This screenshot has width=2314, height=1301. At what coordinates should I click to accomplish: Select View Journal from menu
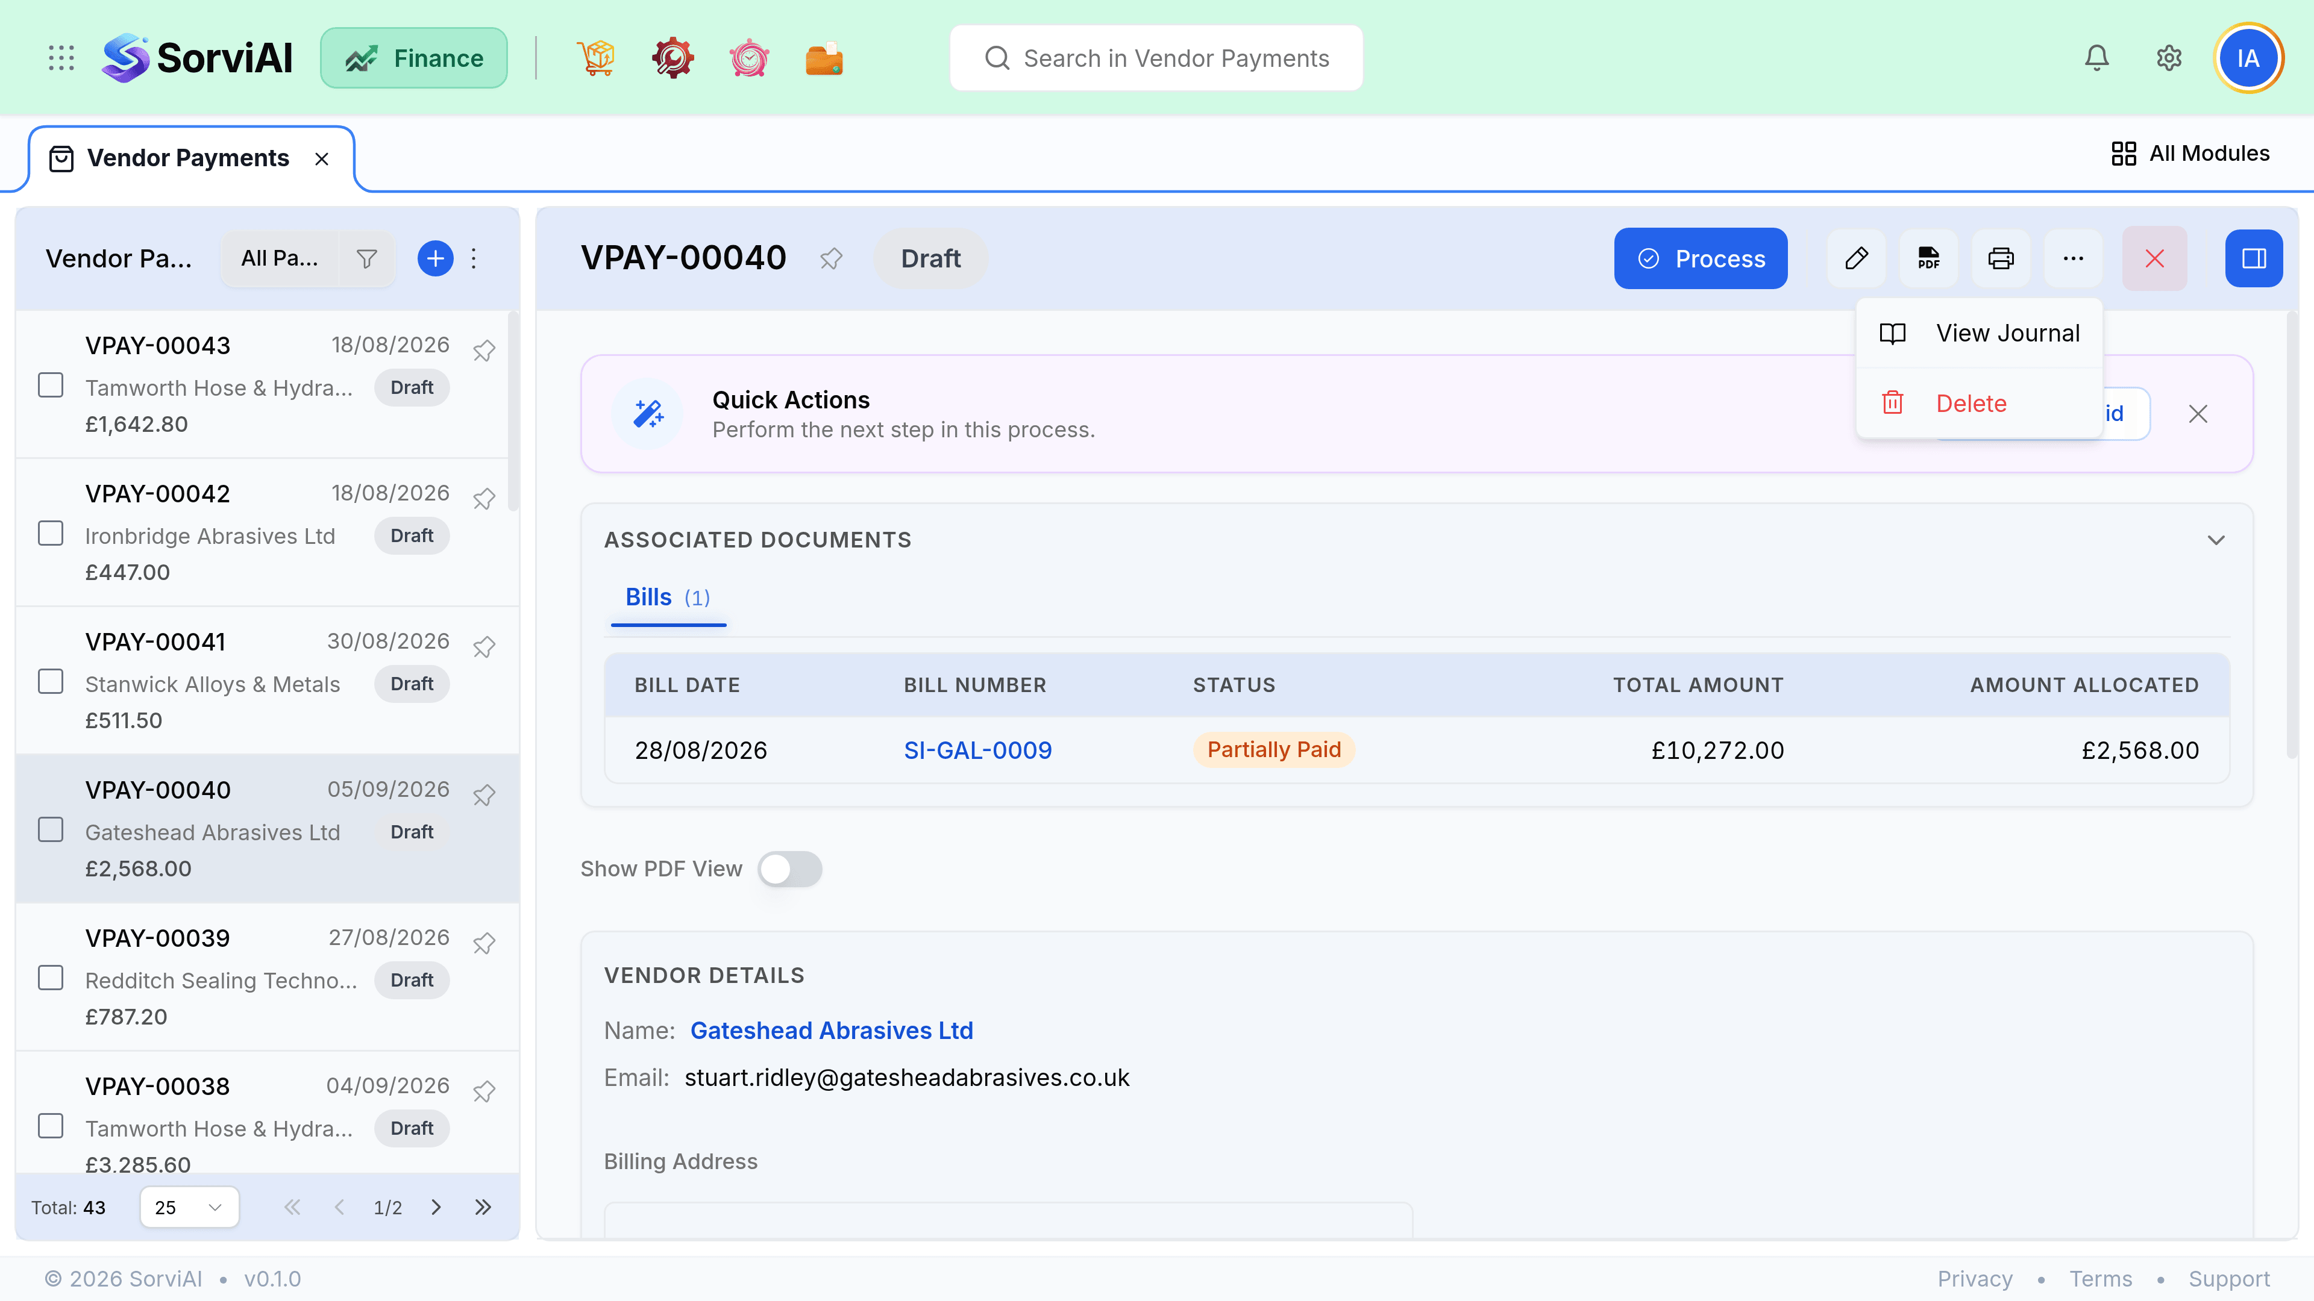[x=1979, y=333]
